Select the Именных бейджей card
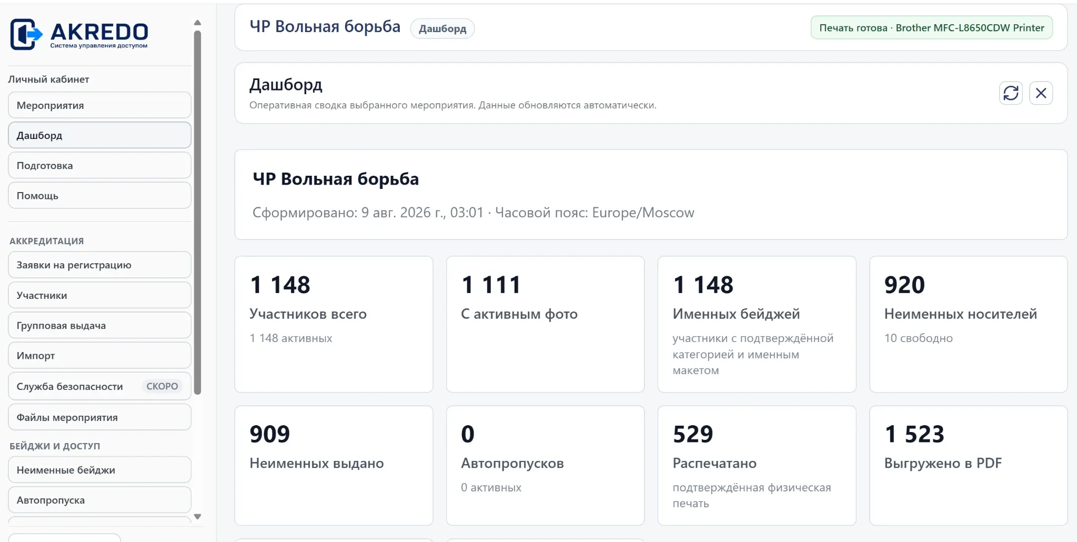Screen dimensions: 1077x542 coord(757,324)
